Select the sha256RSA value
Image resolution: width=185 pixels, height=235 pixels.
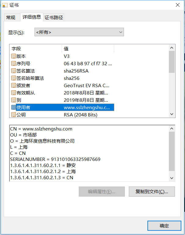click(x=76, y=71)
